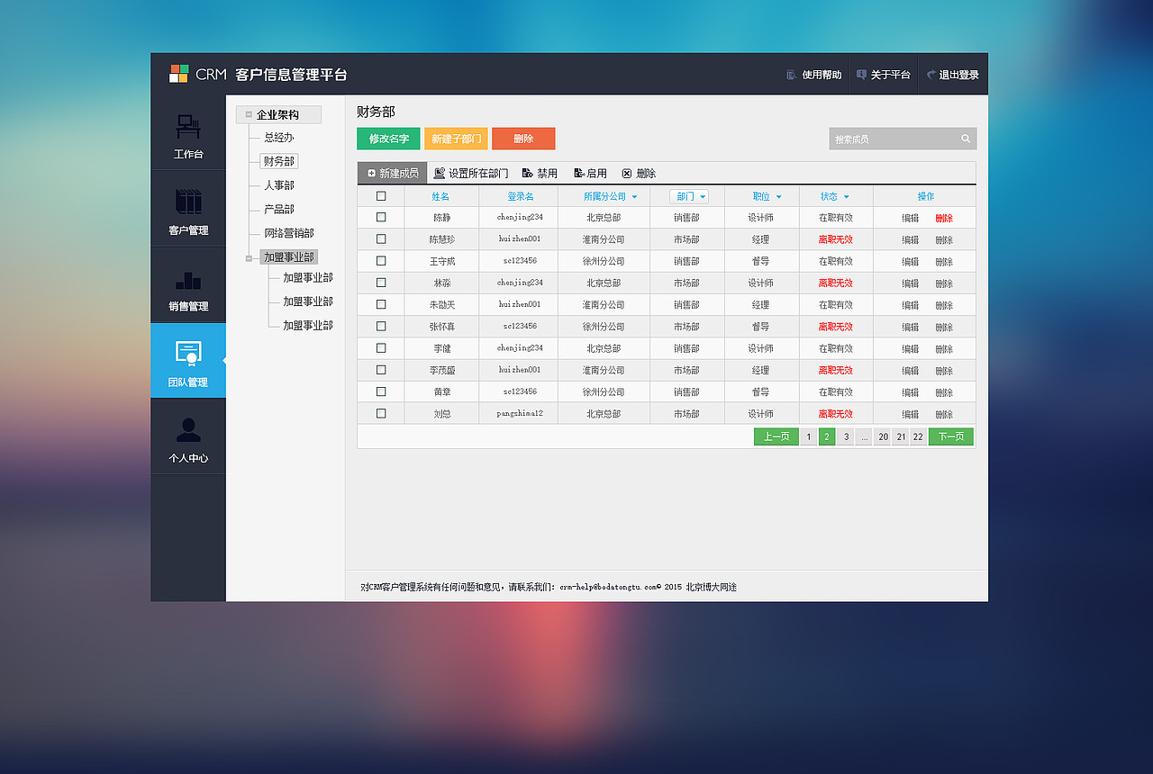Go to next page with 下一页

(x=951, y=436)
